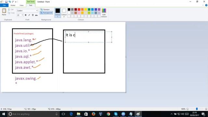Launch Microsoft Edge from the taskbar
208x117 pixels.
coord(71,114)
